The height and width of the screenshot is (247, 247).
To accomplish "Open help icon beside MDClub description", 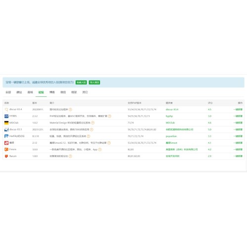I will 93,123.
